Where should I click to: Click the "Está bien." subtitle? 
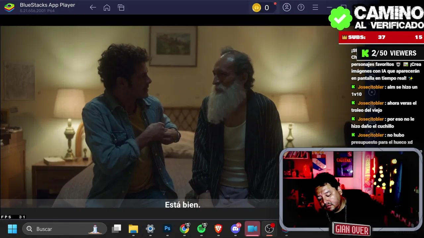[x=183, y=205]
